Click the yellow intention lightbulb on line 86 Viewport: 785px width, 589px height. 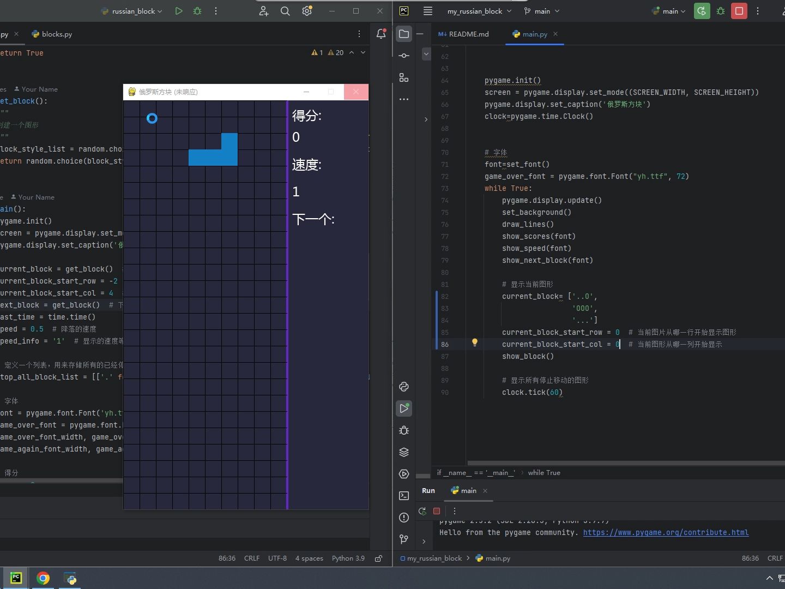pos(475,342)
